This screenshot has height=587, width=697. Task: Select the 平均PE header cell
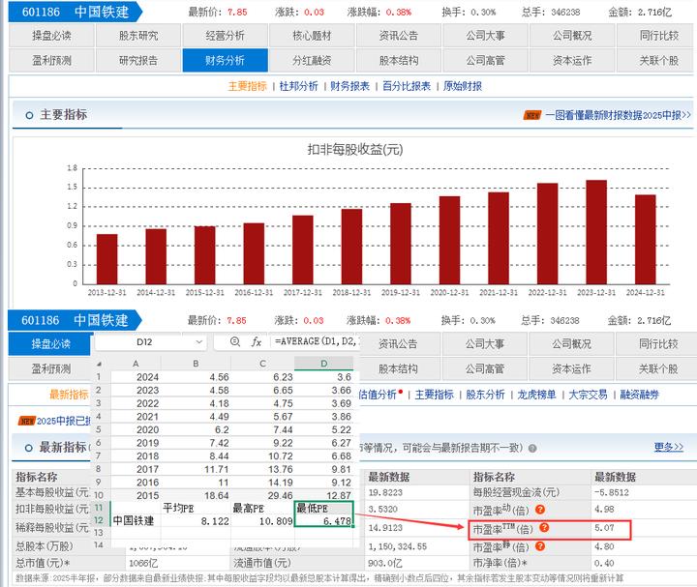[x=196, y=508]
